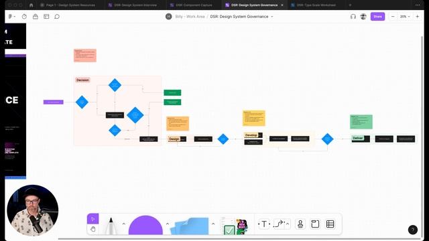Expand shape tool options chevron
This screenshot has height=241, width=429.
pos(168,224)
